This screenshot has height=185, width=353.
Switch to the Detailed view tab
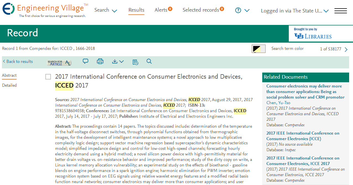pyautogui.click(x=9, y=85)
